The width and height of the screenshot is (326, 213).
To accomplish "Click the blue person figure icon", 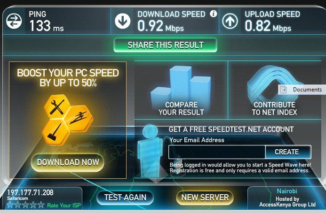I will pos(151,150).
